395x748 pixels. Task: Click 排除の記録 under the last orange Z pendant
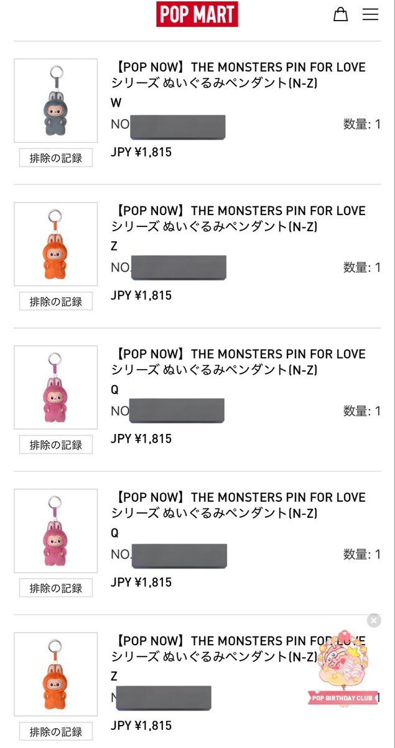tap(56, 731)
